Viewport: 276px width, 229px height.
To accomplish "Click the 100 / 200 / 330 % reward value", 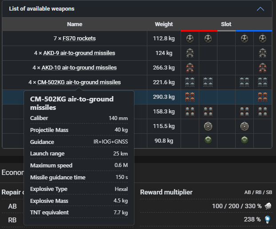I will 237,206.
